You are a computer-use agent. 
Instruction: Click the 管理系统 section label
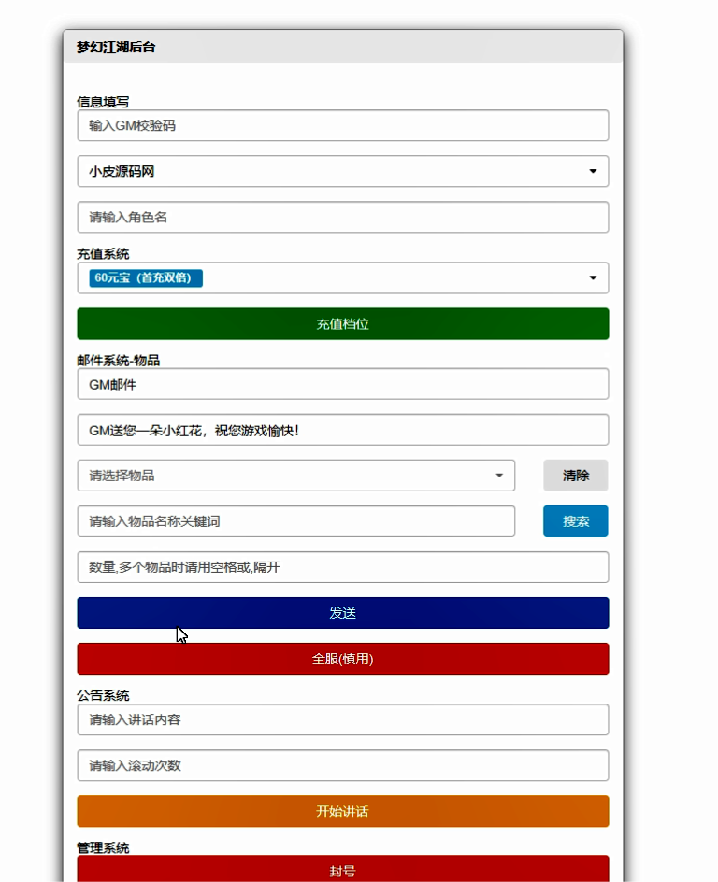click(103, 847)
